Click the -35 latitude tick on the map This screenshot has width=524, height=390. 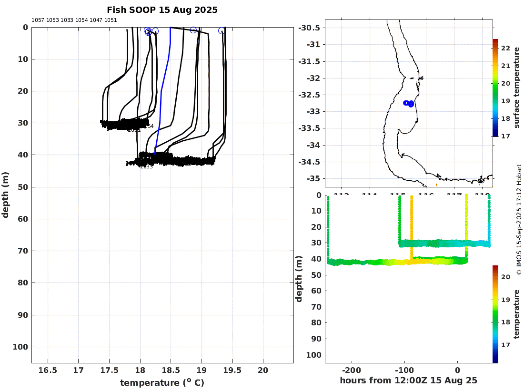(313, 178)
